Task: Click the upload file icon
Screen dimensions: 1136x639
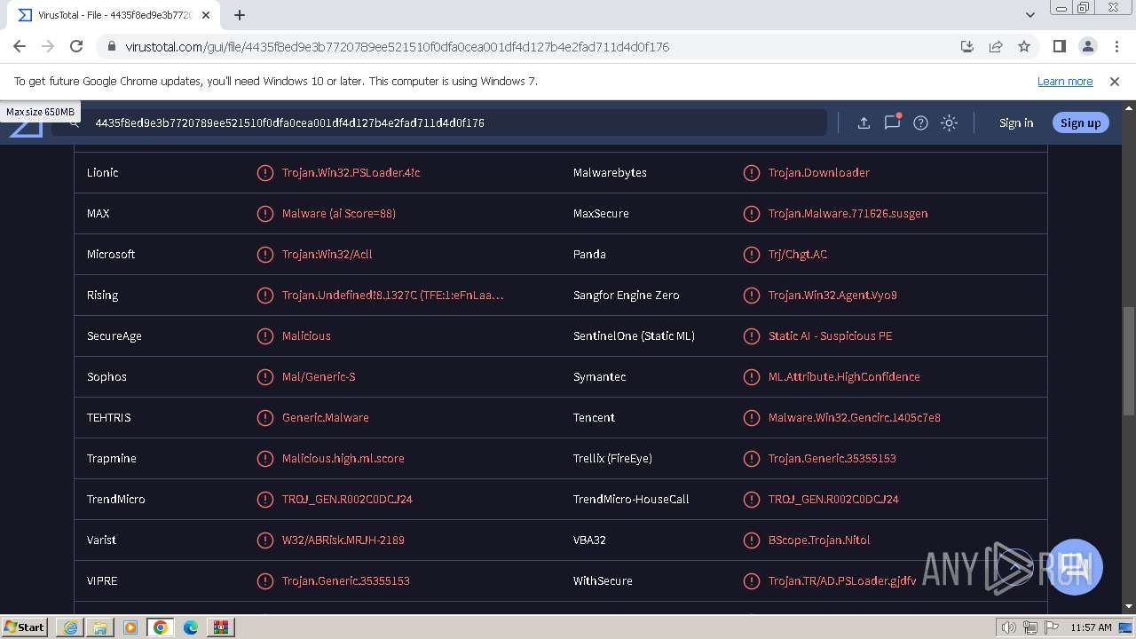Action: point(864,122)
